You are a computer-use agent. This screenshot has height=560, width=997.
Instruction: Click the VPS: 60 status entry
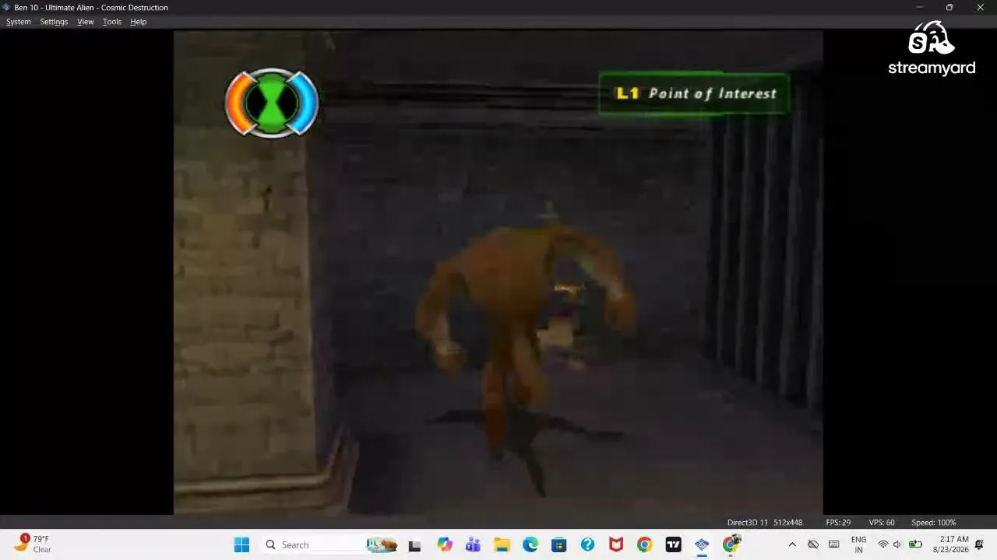click(x=882, y=523)
